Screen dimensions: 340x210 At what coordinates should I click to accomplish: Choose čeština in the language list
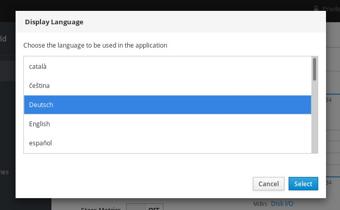[x=168, y=85]
